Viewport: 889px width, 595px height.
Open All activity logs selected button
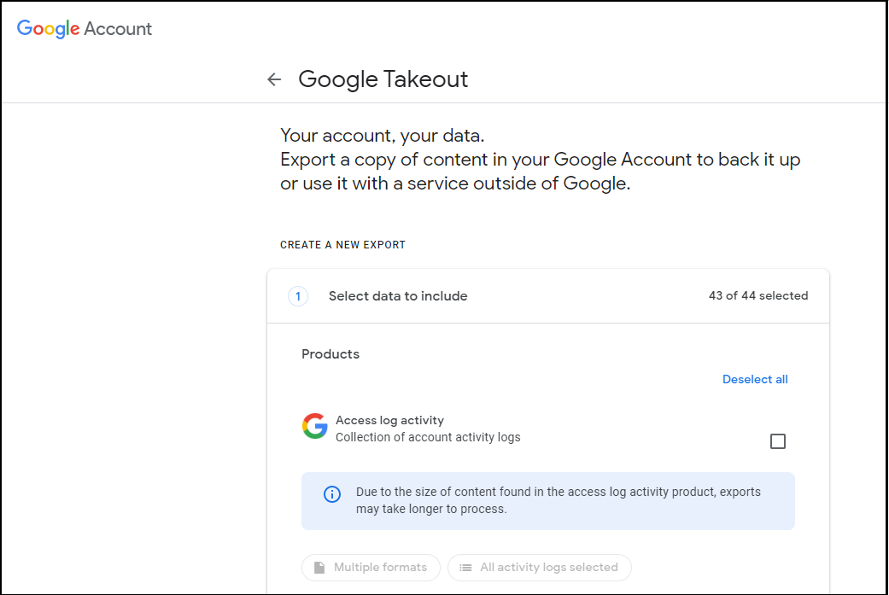[539, 567]
